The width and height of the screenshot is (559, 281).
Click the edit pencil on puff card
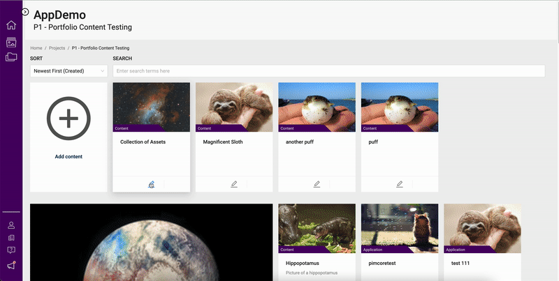pyautogui.click(x=400, y=184)
